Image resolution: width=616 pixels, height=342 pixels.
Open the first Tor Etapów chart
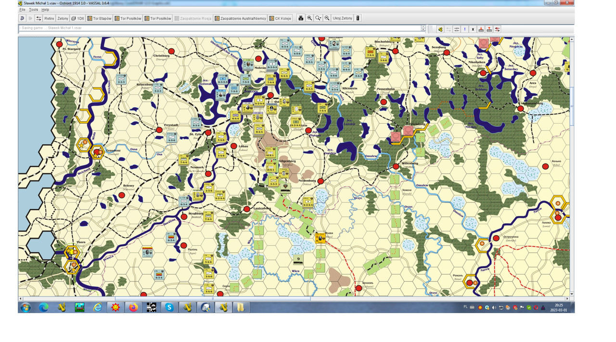coord(99,18)
